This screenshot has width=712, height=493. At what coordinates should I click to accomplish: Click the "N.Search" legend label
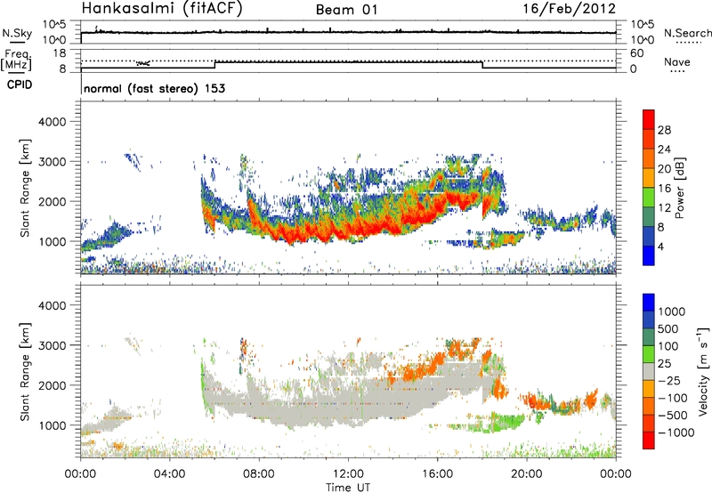(687, 33)
